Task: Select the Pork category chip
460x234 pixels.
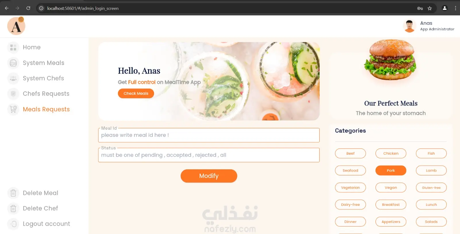Action: (391, 170)
